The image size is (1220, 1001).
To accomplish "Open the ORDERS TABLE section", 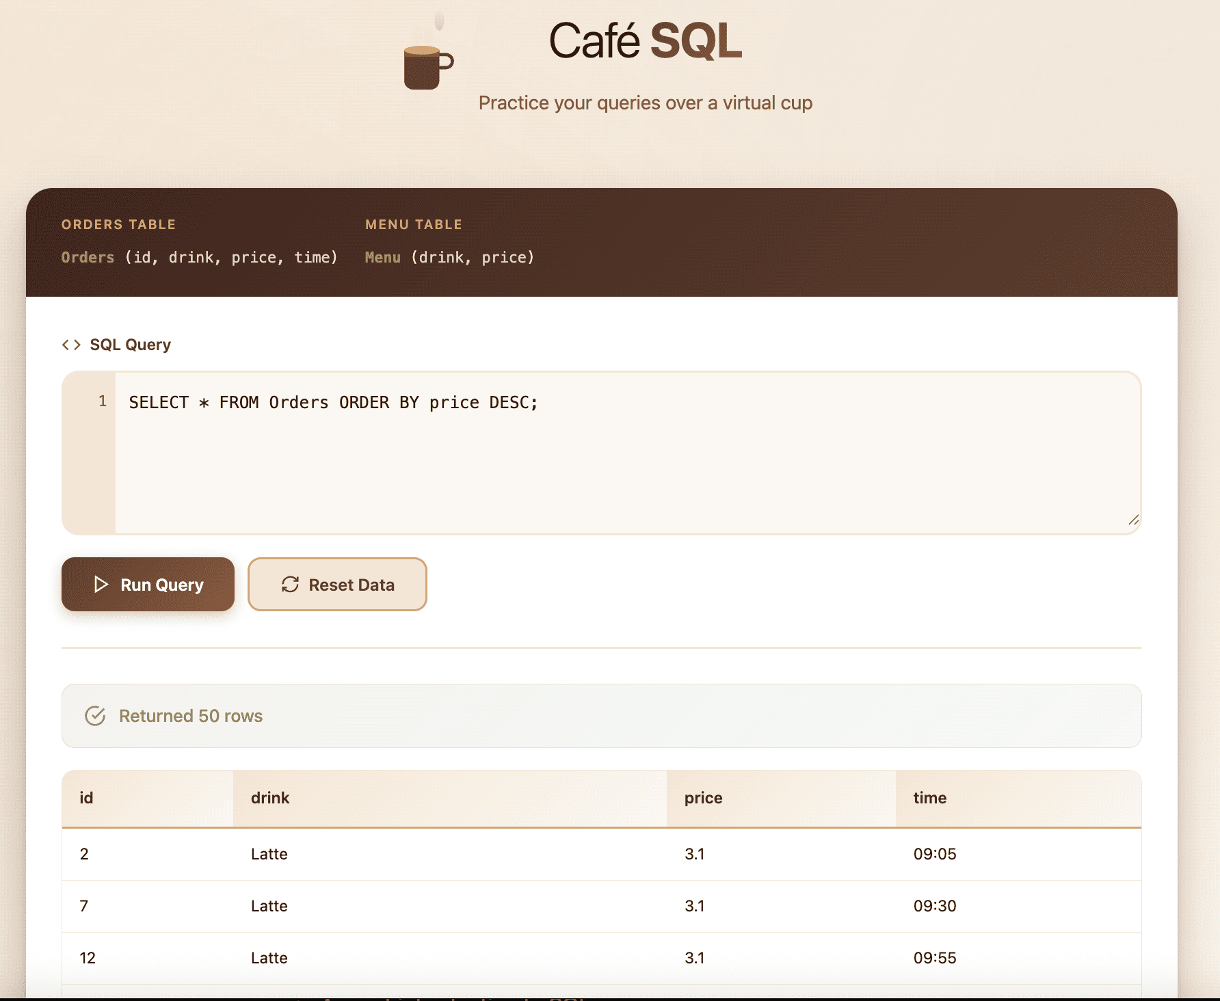I will [118, 224].
